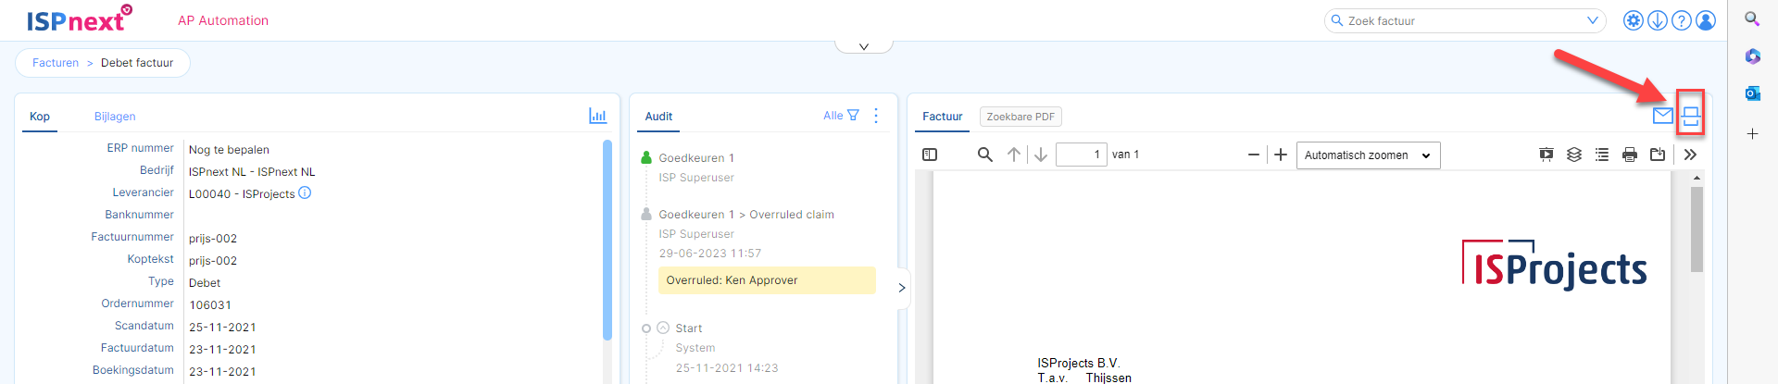Open the Alle filter in Audit panel
Screen dimensions: 1778x384
[841, 116]
